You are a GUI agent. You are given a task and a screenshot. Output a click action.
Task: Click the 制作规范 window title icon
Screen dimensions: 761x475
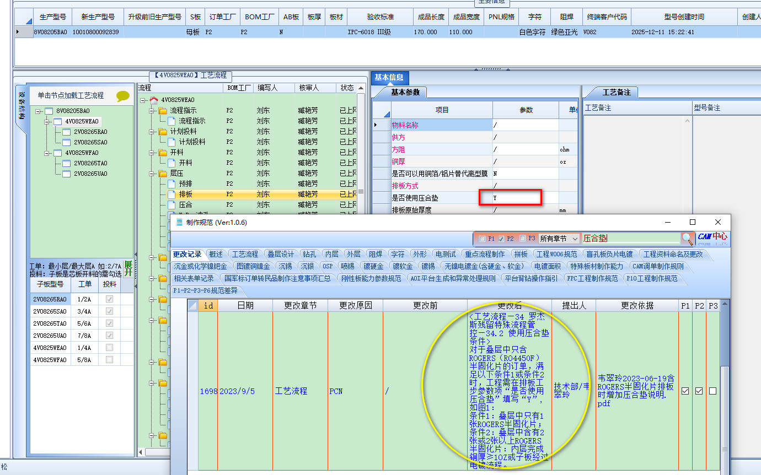[179, 222]
